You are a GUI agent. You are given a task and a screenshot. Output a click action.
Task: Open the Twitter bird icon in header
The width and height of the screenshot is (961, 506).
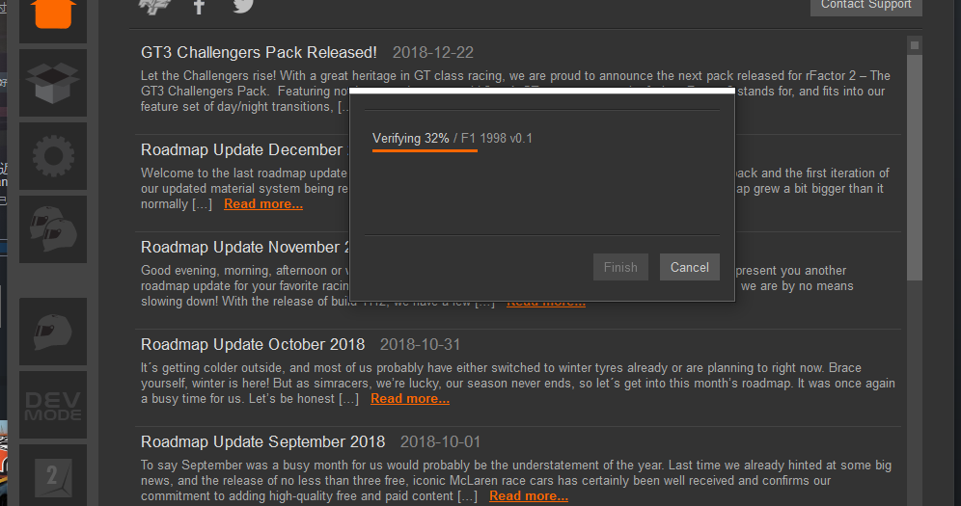tap(243, 6)
